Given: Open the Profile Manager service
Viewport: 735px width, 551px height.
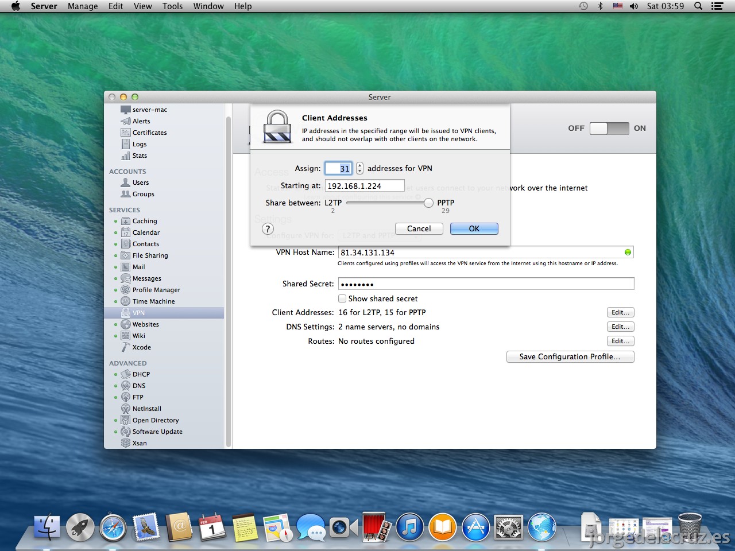Looking at the screenshot, I should (x=150, y=290).
